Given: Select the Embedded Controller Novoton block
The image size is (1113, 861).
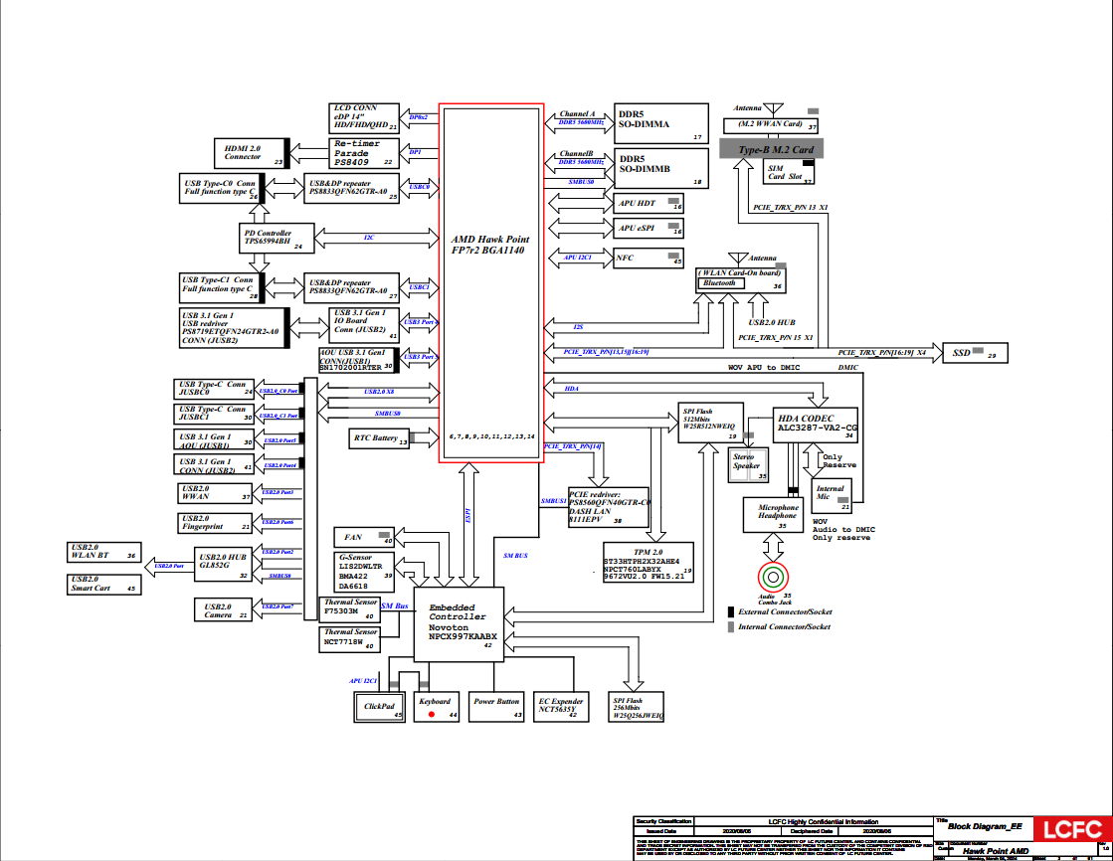Looking at the screenshot, I should click(459, 624).
